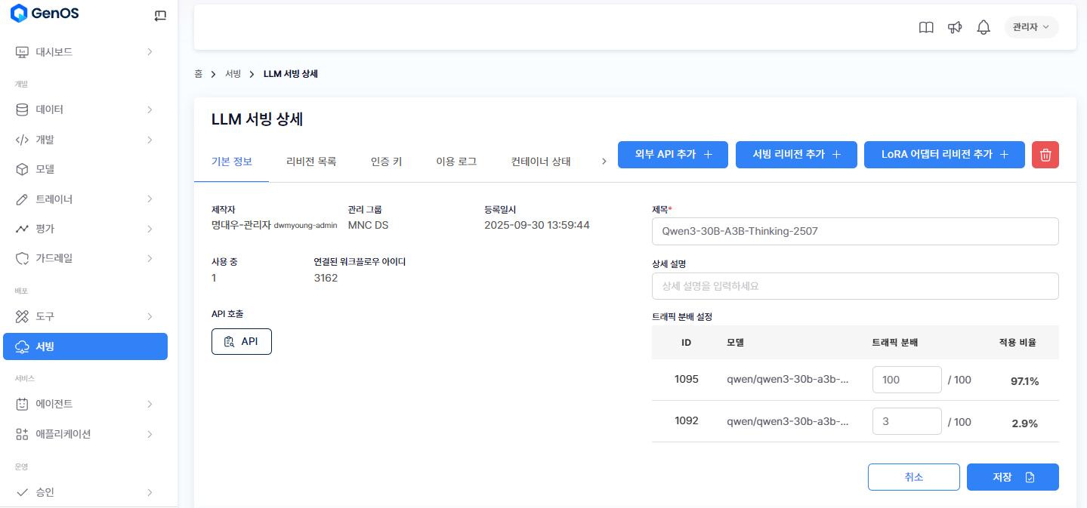Click traffic distribution field for ID 1095
The width and height of the screenshot is (1087, 508).
pos(906,380)
